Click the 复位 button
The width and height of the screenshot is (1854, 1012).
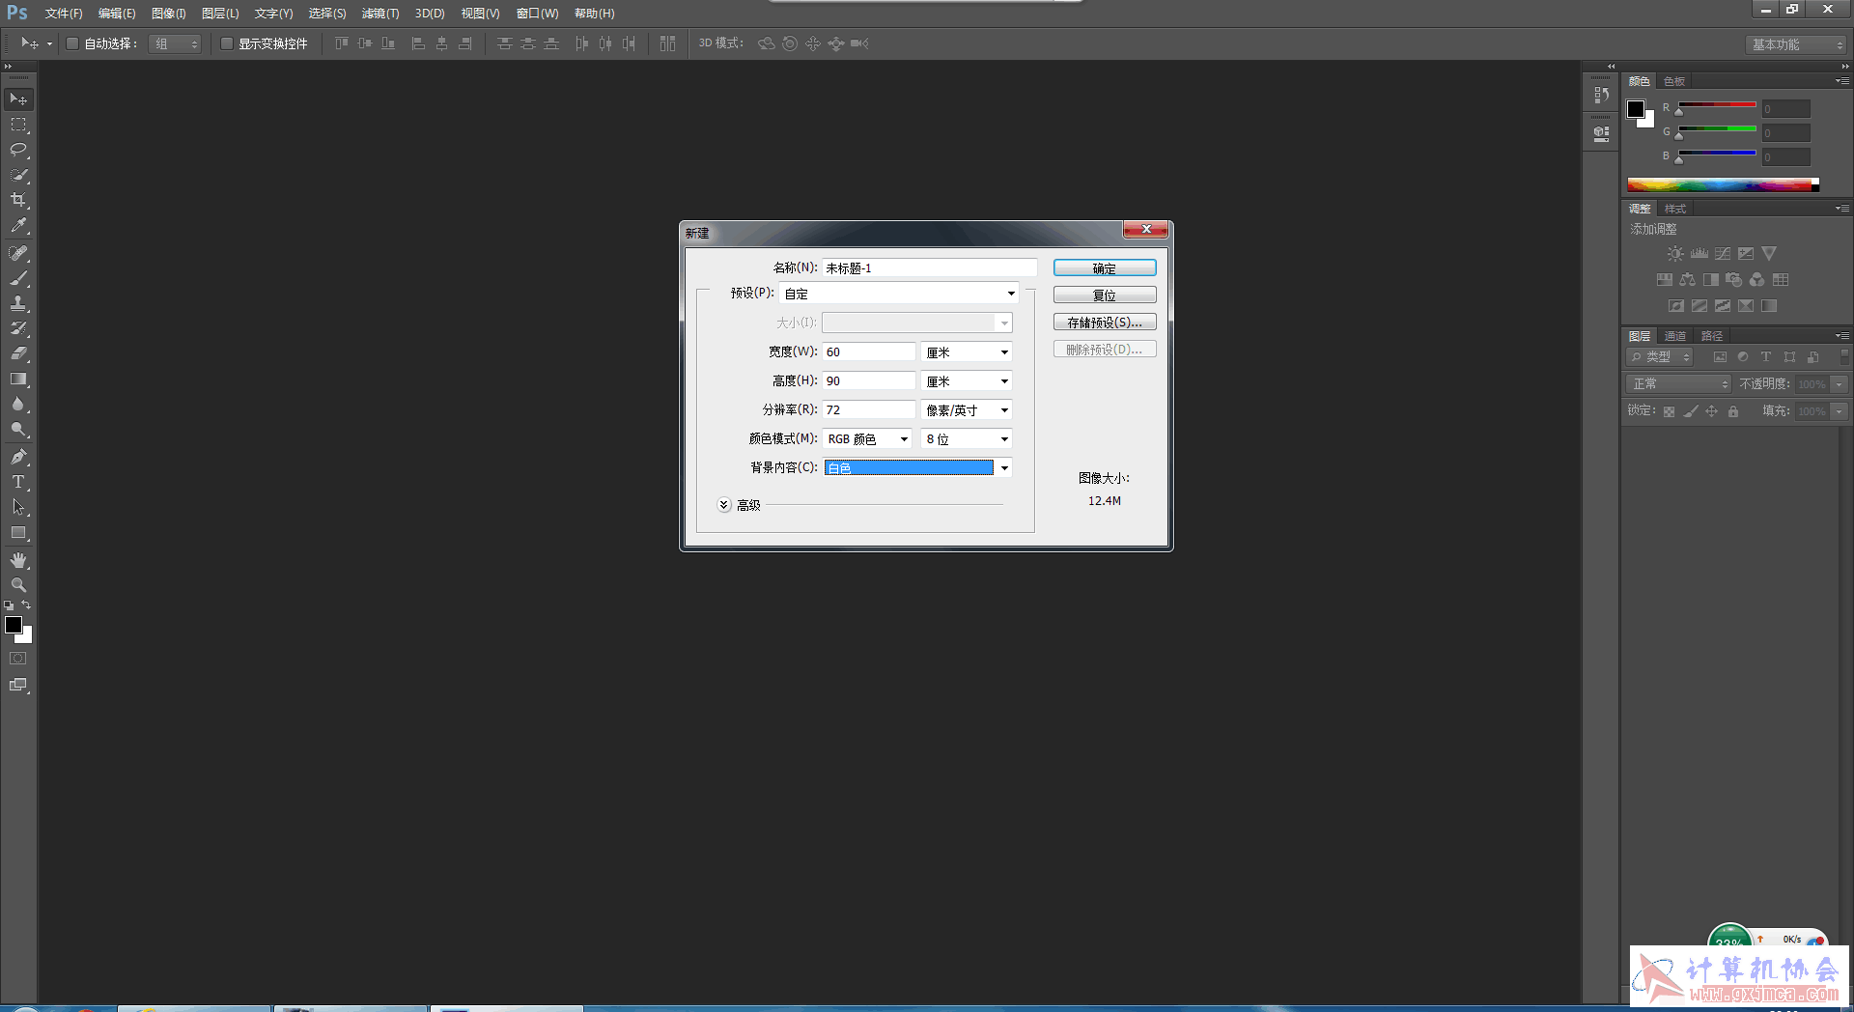(x=1105, y=295)
